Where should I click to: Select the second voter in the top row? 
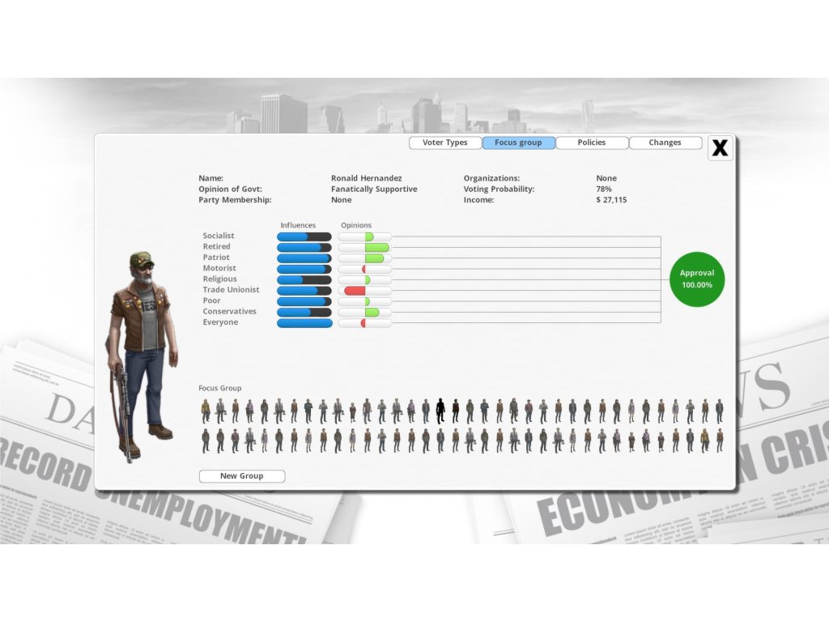(x=220, y=411)
